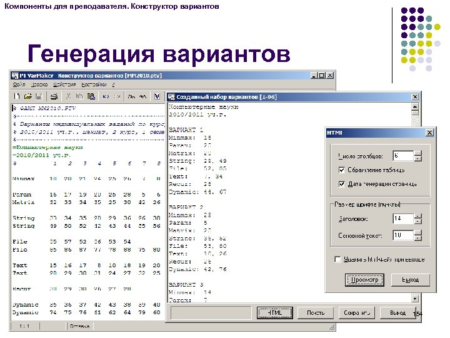This screenshot has width=450, height=338.
Task: Increase Заголовок font size spinner up
Action: click(x=418, y=216)
